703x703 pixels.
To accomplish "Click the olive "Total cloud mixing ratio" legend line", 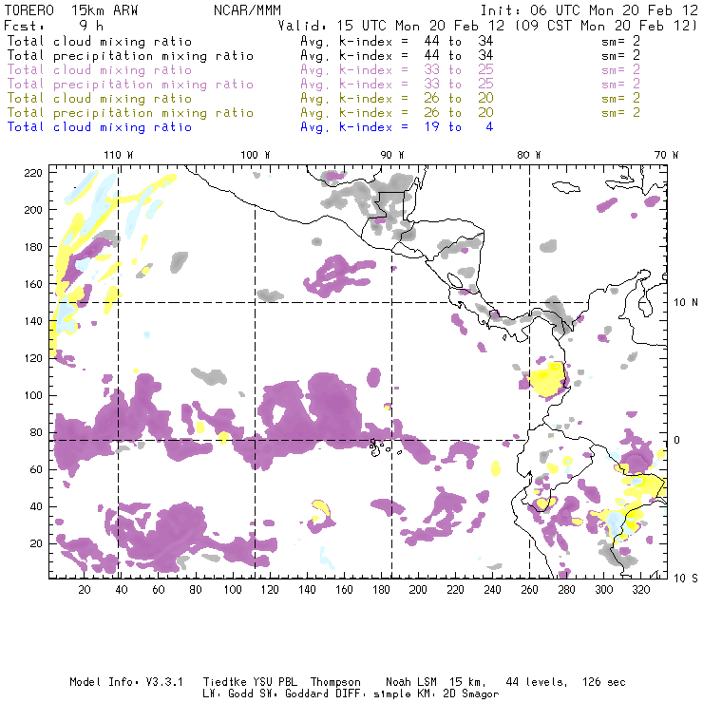I will [x=100, y=99].
